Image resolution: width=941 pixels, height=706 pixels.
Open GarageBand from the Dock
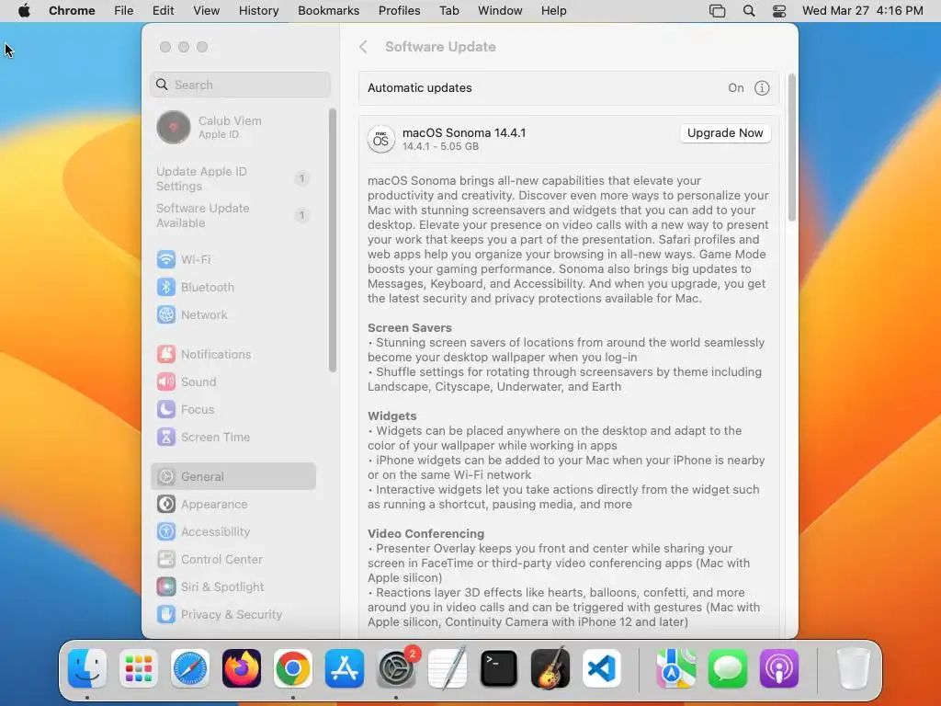pyautogui.click(x=550, y=668)
